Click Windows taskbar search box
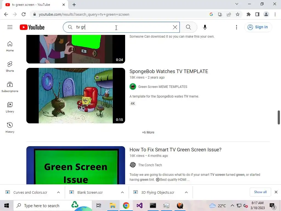Screen dimensions: 281x211 pyautogui.click(x=53, y=206)
